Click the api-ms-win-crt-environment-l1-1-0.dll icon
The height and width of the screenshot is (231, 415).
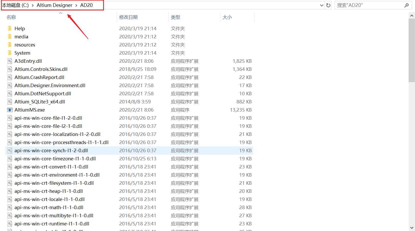coord(10,175)
